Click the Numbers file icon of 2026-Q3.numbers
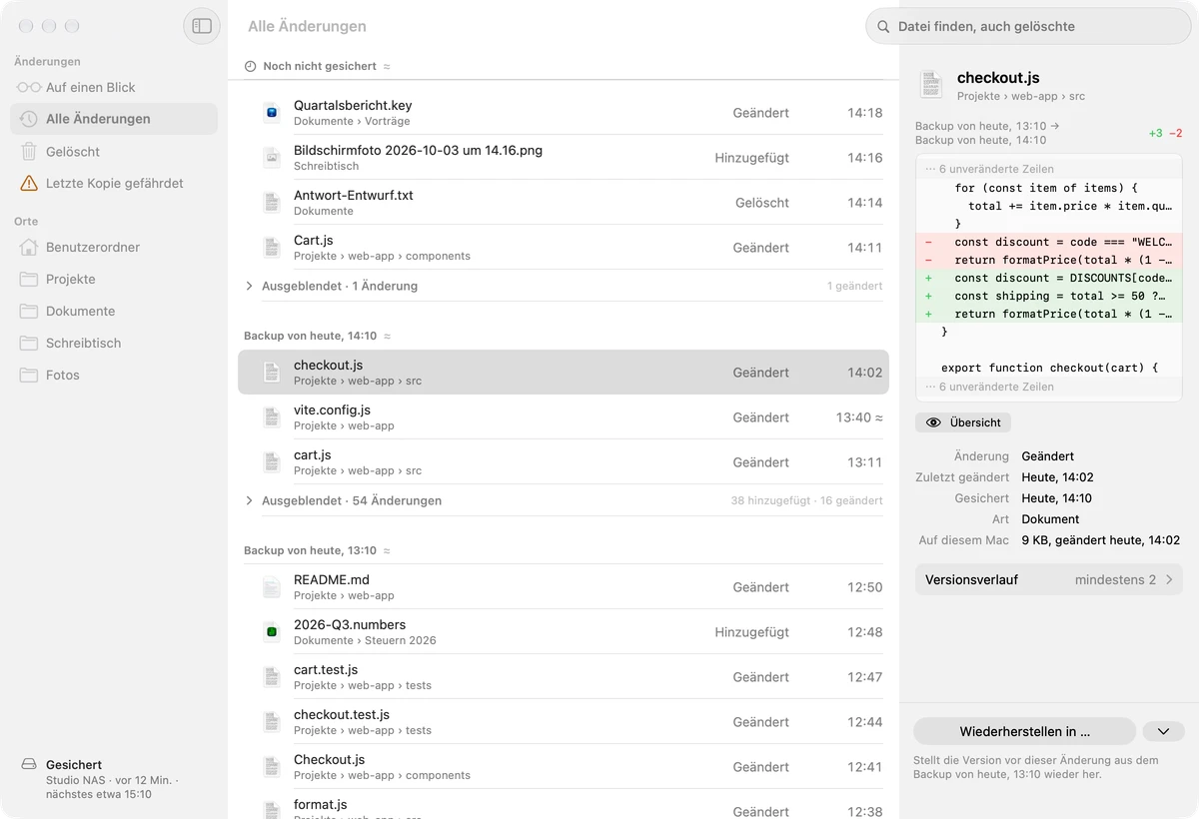This screenshot has height=819, width=1199. point(271,632)
